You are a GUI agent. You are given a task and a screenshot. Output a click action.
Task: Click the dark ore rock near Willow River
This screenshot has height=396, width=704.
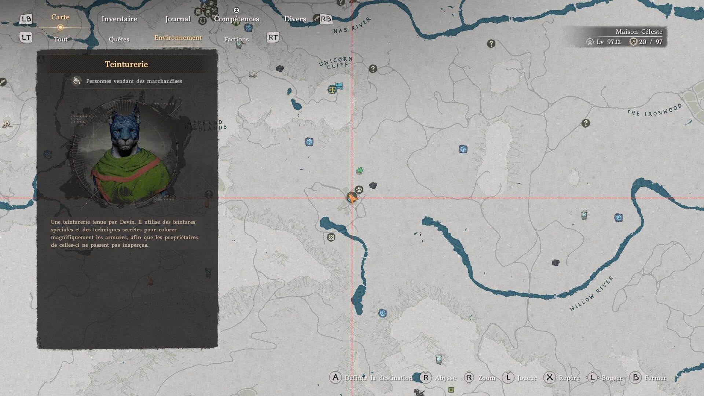(555, 263)
